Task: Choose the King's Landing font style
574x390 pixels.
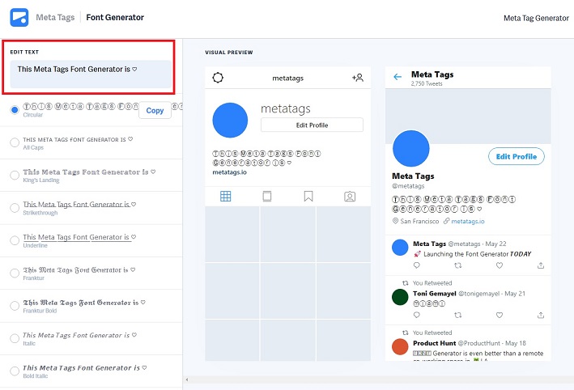Action: pyautogui.click(x=15, y=175)
